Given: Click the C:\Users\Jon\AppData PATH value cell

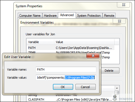Looking at the screenshot, I should [x=84, y=48].
